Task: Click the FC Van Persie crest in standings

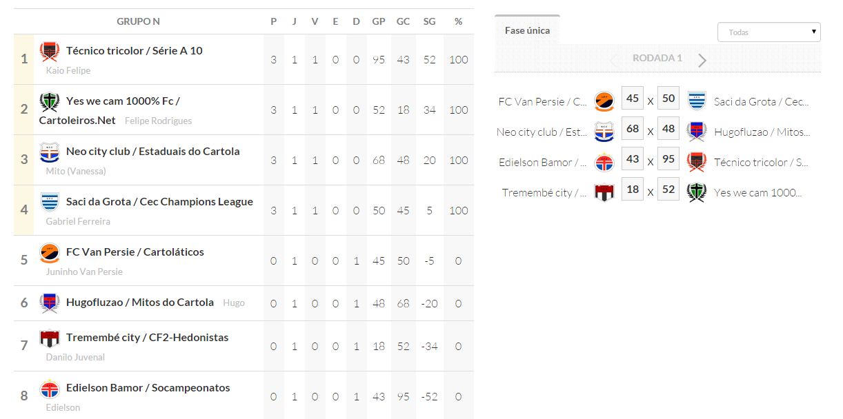Action: coord(50,253)
